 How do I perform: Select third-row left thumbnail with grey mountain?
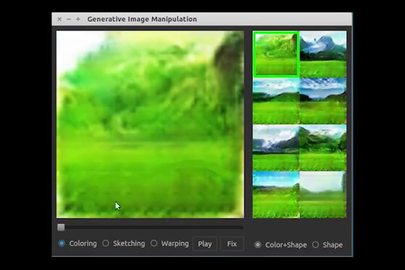276,148
